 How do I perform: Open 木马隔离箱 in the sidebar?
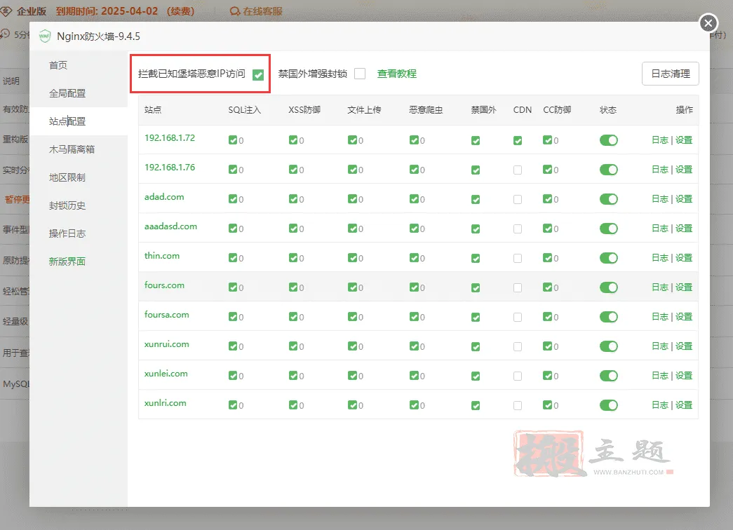[x=72, y=149]
